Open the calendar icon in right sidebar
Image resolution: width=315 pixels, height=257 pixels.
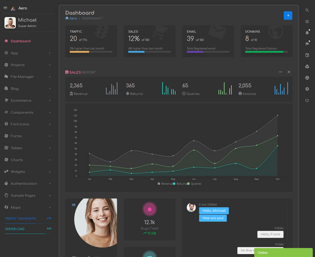307,55
